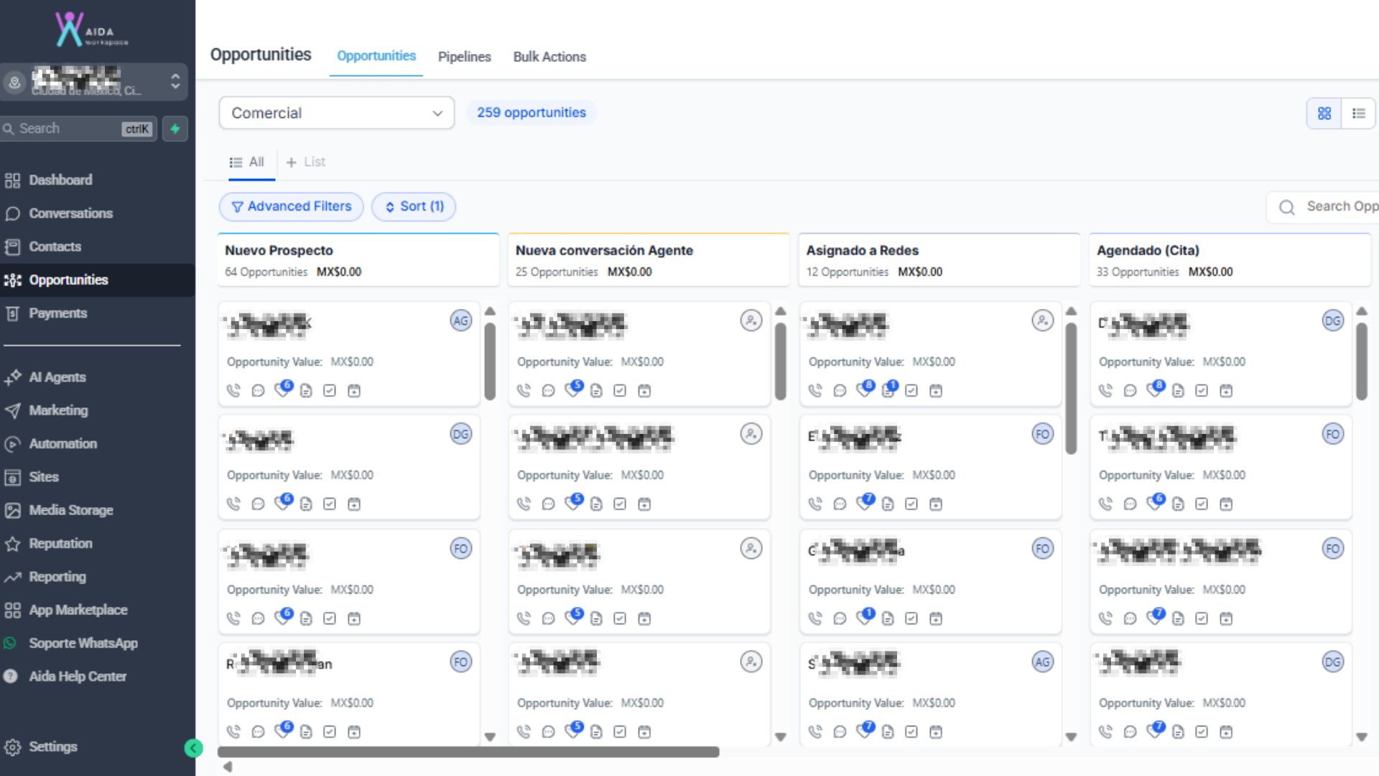The image size is (1379, 776).
Task: Click the task checkbox icon on the first Asignado a Redes card
Action: [x=911, y=390]
